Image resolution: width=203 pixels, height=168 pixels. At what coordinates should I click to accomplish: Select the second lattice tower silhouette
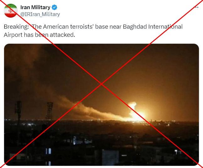click(50, 112)
